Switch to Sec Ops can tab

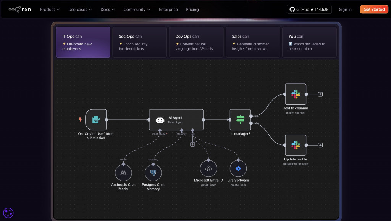(140, 42)
